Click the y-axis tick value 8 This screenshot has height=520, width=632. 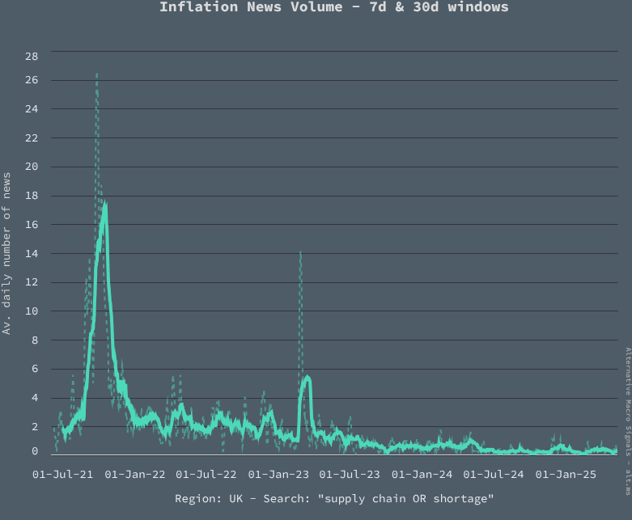pyautogui.click(x=35, y=340)
